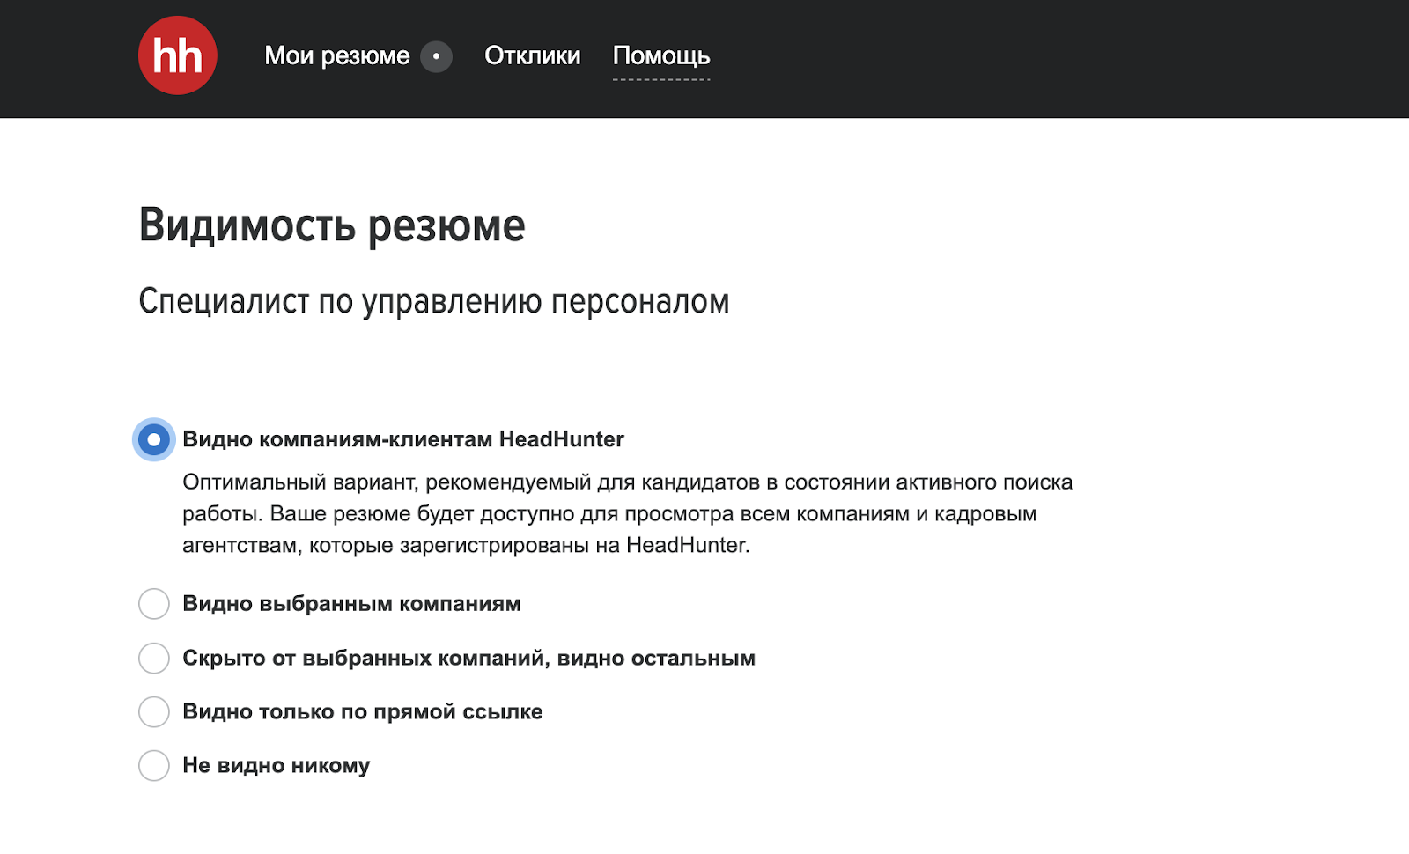Click the Видимость резюме page heading

(x=332, y=225)
